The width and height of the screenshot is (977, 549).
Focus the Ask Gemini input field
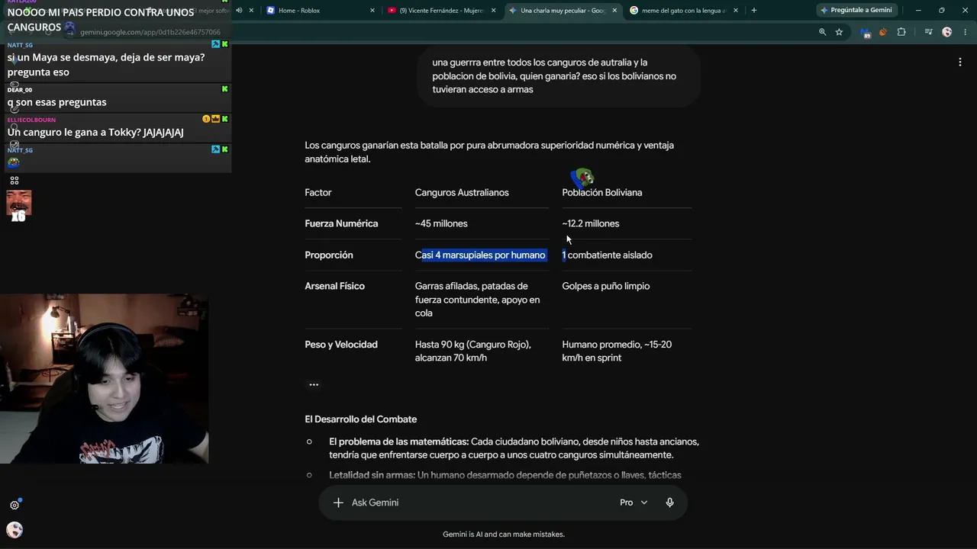point(477,502)
